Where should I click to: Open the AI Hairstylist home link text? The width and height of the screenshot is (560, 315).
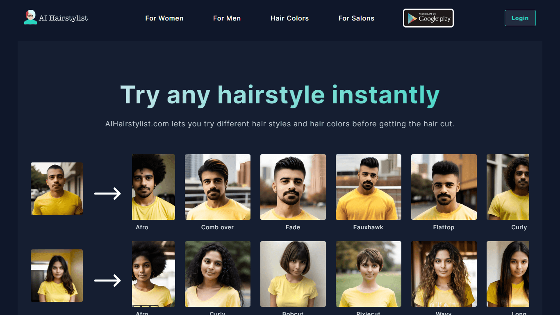tap(63, 18)
